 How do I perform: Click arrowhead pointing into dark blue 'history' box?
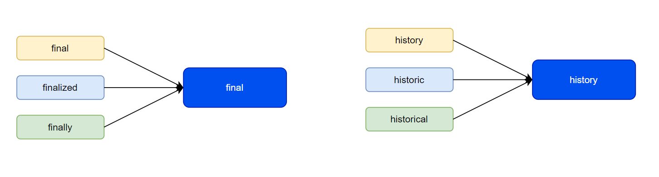pos(529,80)
